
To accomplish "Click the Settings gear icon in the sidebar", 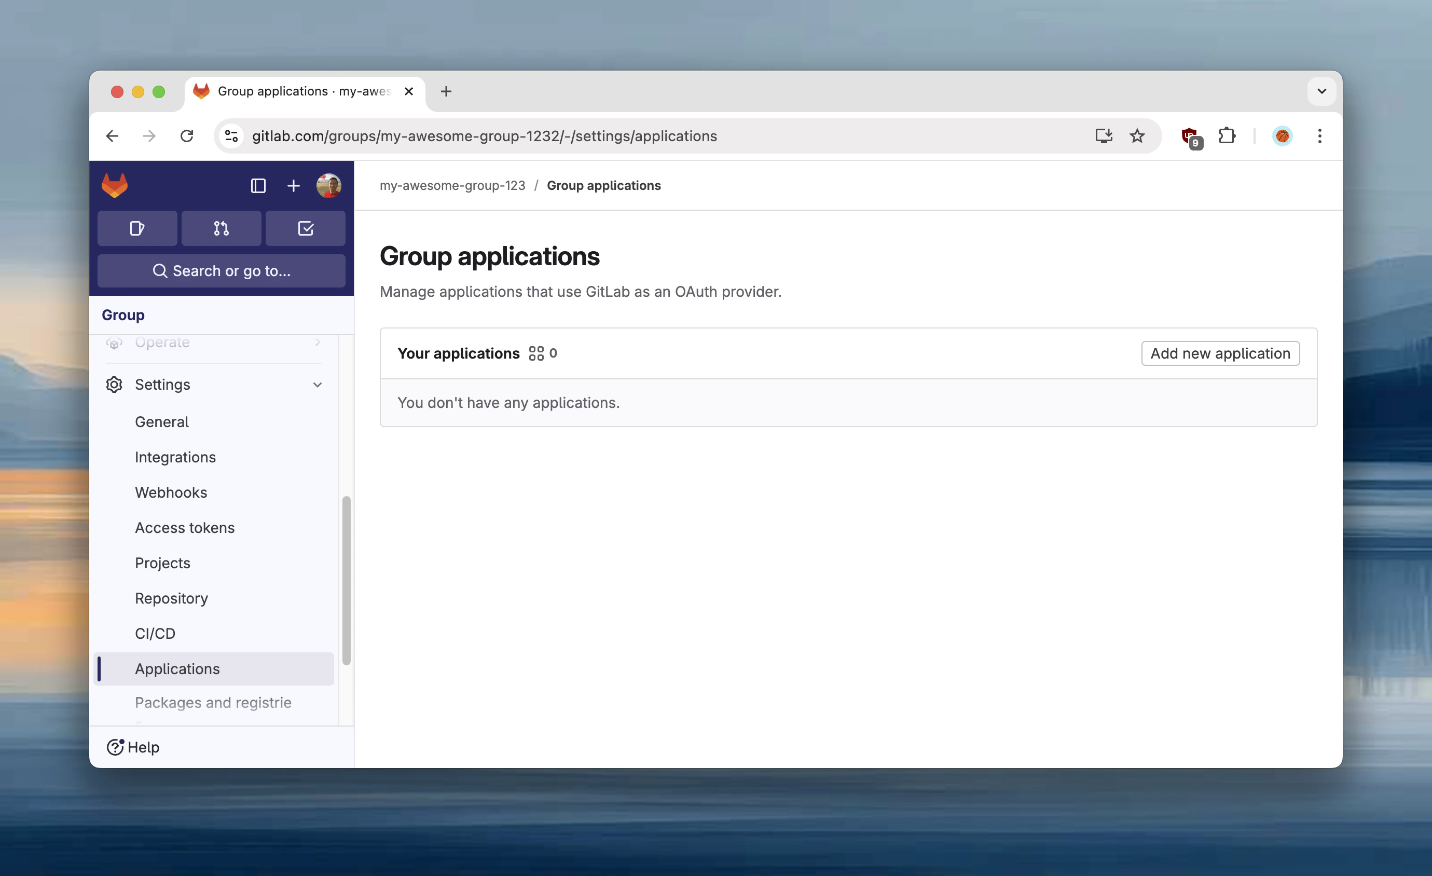I will click(114, 385).
